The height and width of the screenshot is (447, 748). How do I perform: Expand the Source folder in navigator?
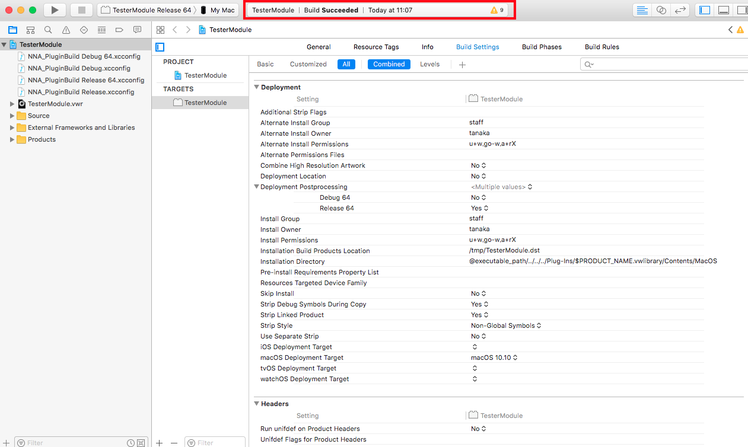[12, 116]
